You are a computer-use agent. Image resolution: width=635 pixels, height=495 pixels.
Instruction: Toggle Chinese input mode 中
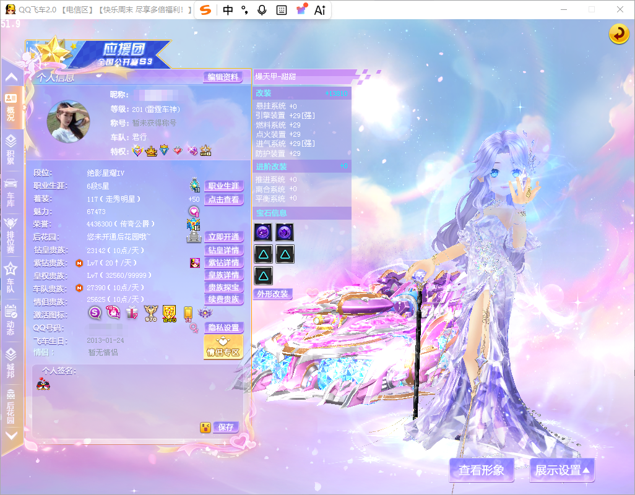(x=228, y=10)
